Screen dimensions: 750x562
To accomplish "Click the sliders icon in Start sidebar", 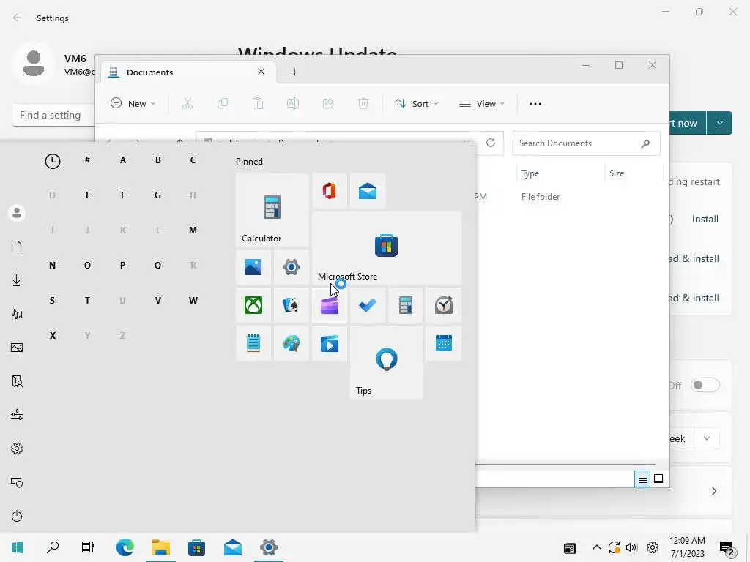I will [x=17, y=415].
